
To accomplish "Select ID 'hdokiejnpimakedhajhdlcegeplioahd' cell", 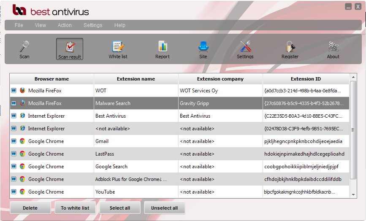I will (306, 154).
